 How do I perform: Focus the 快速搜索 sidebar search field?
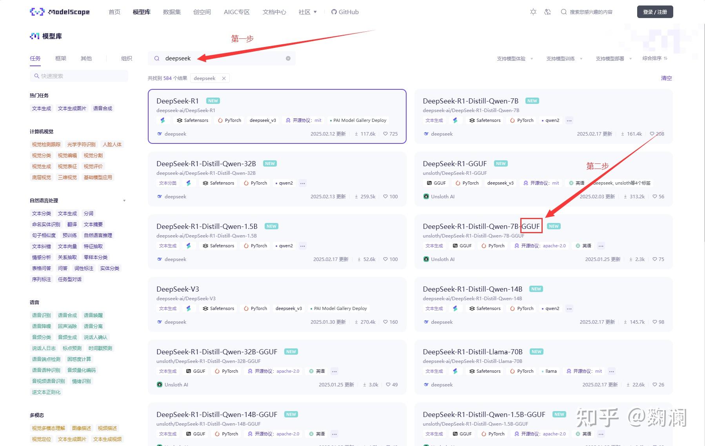point(79,76)
